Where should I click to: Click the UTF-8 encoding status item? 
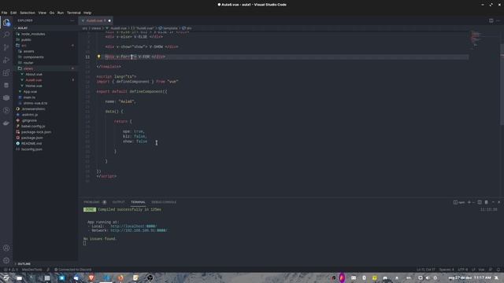click(463, 270)
